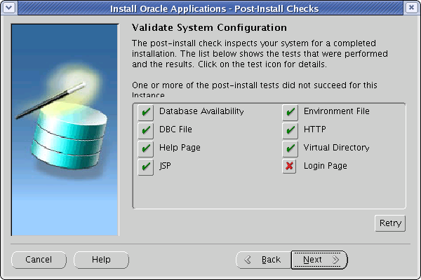Select the 'HTTP' label

[314, 129]
